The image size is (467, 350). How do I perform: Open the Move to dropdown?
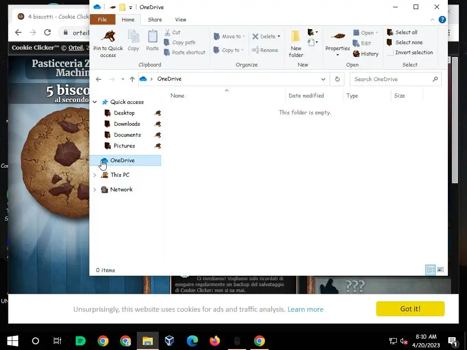click(229, 36)
